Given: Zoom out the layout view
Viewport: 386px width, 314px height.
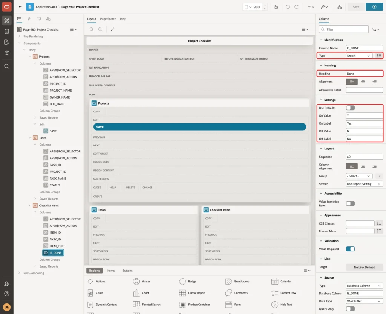Looking at the screenshot, I should (92, 29).
